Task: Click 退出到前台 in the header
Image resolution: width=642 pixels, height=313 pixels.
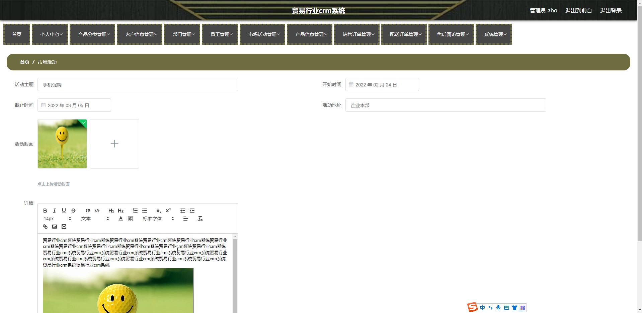Action: pos(578,11)
